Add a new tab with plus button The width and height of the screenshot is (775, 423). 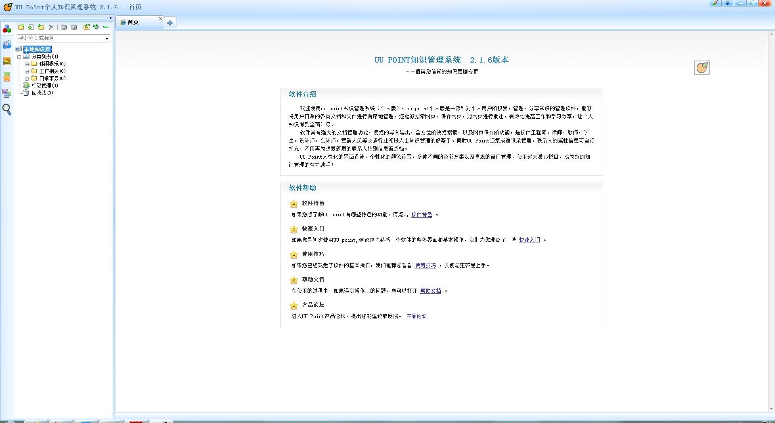pyautogui.click(x=170, y=23)
